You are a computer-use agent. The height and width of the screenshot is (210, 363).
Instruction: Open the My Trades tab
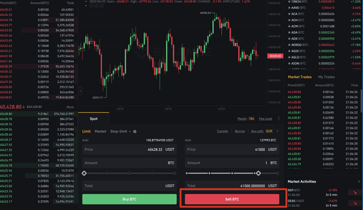(x=326, y=77)
